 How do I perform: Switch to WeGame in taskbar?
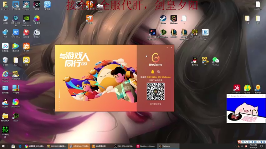tap(169, 146)
